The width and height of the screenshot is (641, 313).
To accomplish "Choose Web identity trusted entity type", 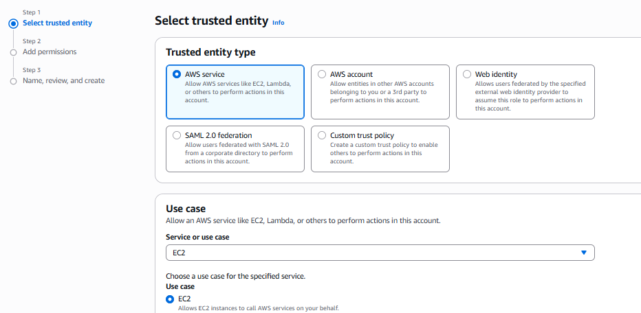I will pyautogui.click(x=467, y=74).
